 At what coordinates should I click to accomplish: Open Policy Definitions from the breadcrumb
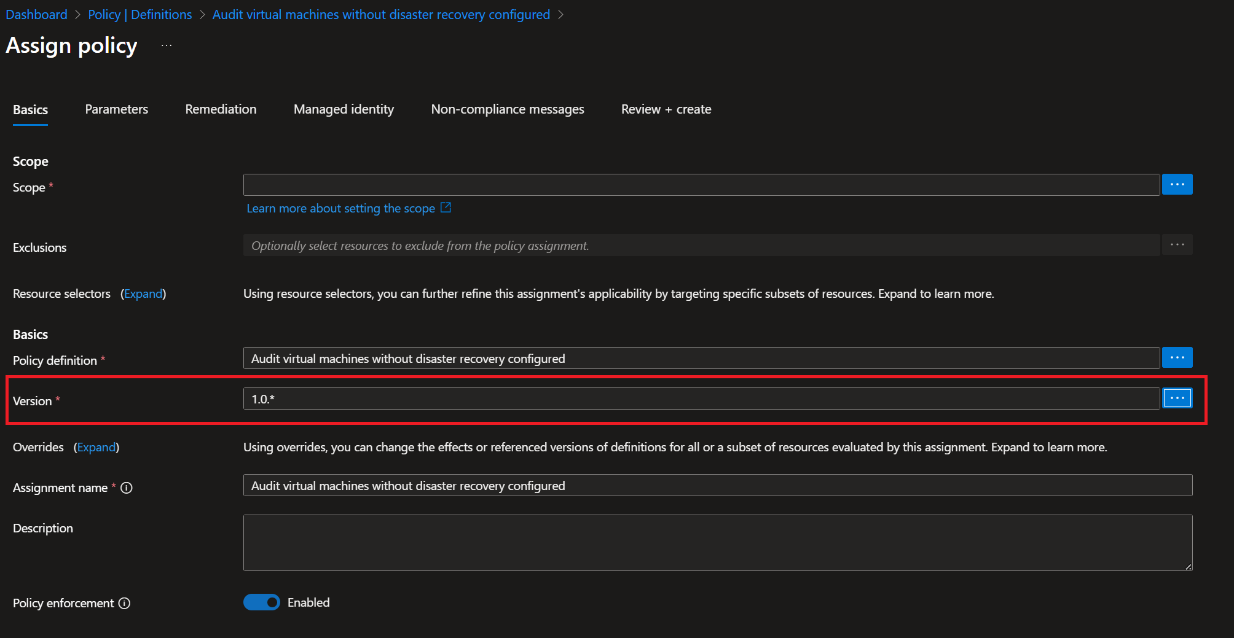coord(140,14)
